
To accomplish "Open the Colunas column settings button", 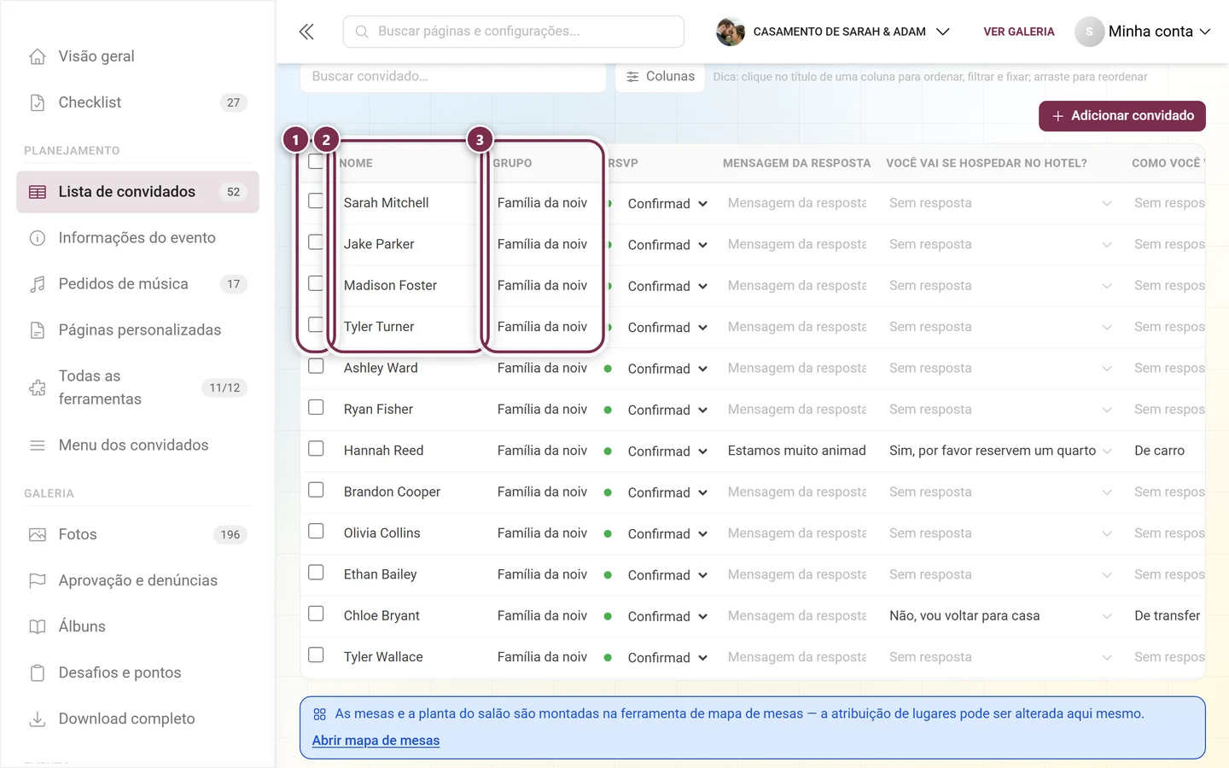I will [x=660, y=77].
